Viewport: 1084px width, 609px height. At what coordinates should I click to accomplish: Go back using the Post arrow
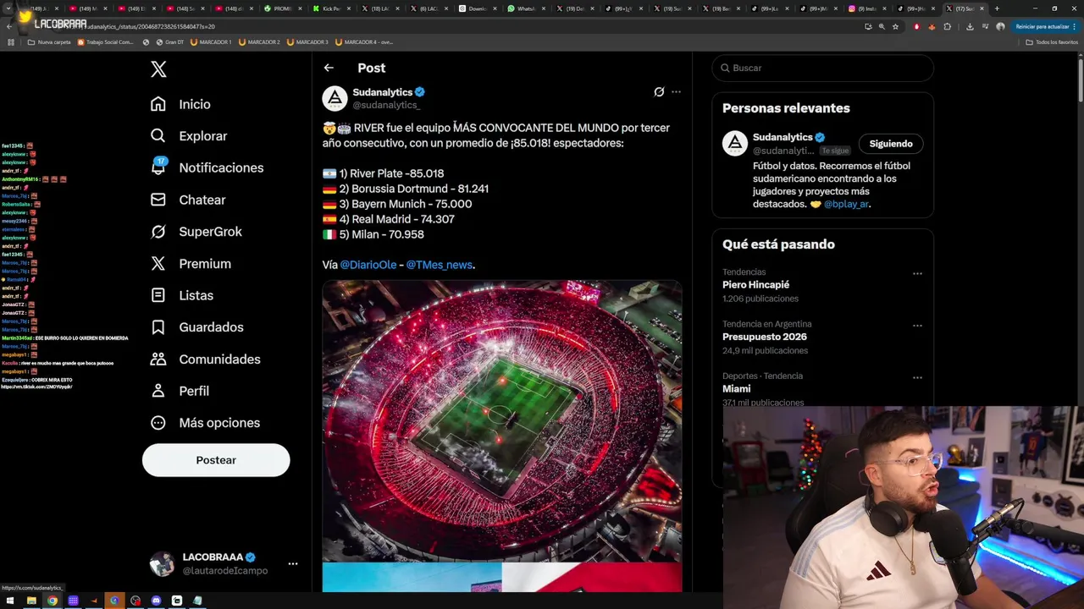click(329, 68)
